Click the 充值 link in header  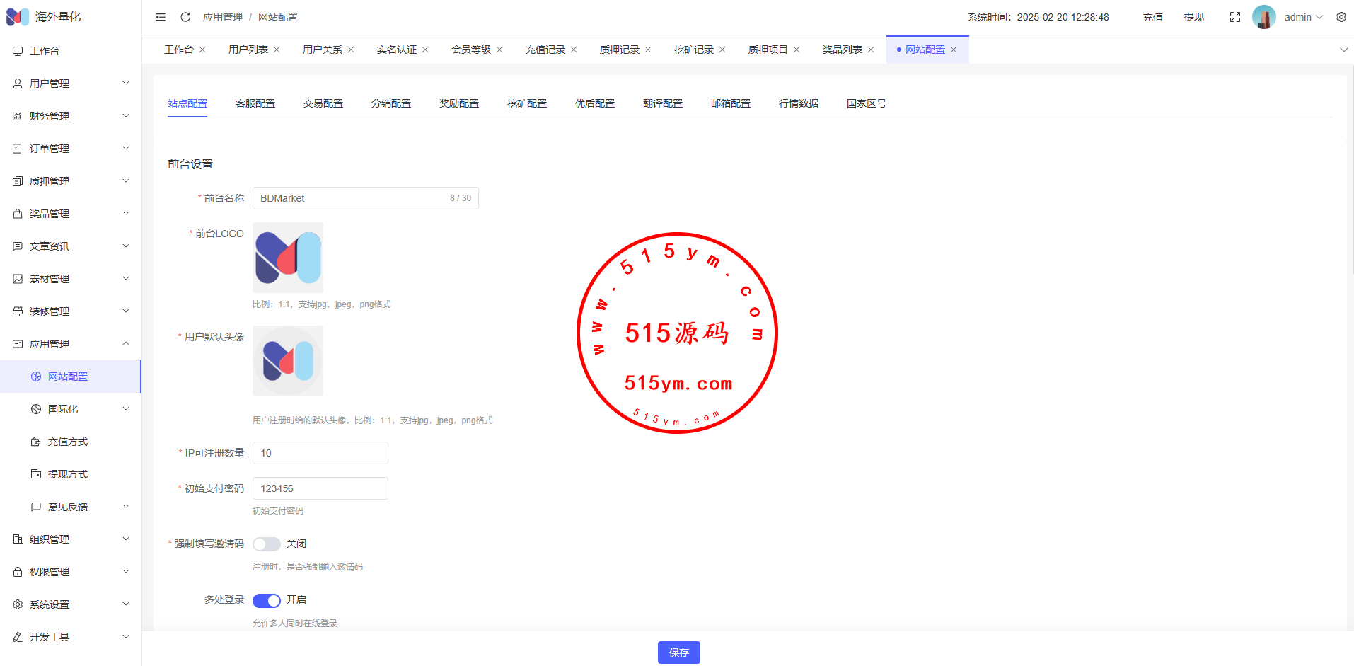click(x=1152, y=17)
